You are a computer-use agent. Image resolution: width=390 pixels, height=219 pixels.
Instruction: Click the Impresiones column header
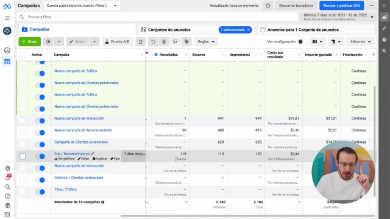click(x=239, y=55)
